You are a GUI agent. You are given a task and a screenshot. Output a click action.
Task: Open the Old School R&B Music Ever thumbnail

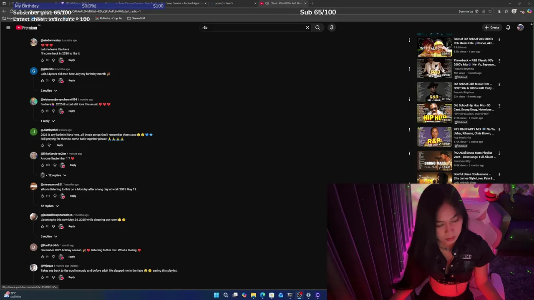(x=434, y=92)
